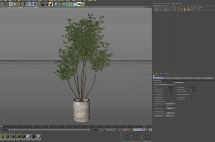215x142 pixels.
Task: Click the Save Preset button
Action: pyautogui.click(x=169, y=116)
